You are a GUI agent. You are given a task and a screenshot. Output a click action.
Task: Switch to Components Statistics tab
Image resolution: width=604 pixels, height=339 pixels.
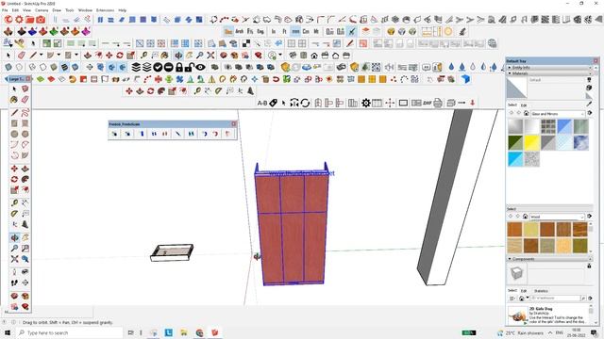pyautogui.click(x=541, y=291)
